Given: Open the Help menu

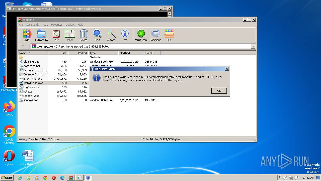Looking at the screenshot, I should tap(80, 25).
